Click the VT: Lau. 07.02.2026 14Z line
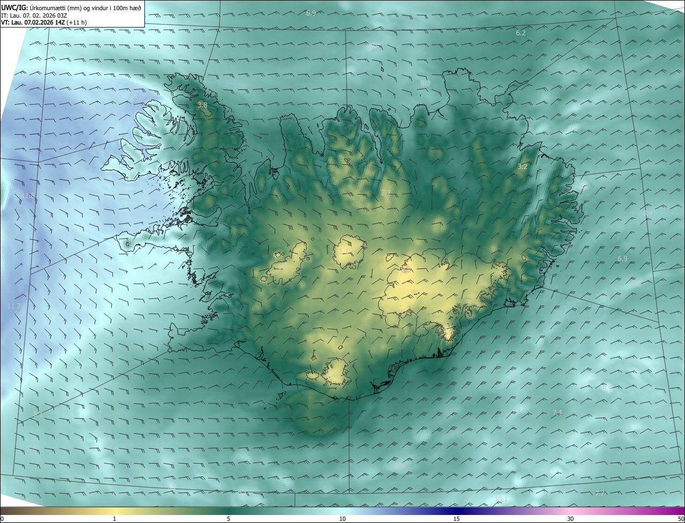This screenshot has height=523, width=685. (32, 22)
